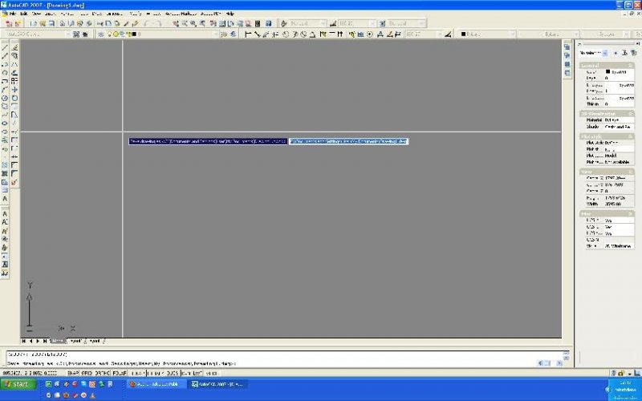Switch to the Layout1 tab
Screen dimensions: 642x401
click(75, 341)
